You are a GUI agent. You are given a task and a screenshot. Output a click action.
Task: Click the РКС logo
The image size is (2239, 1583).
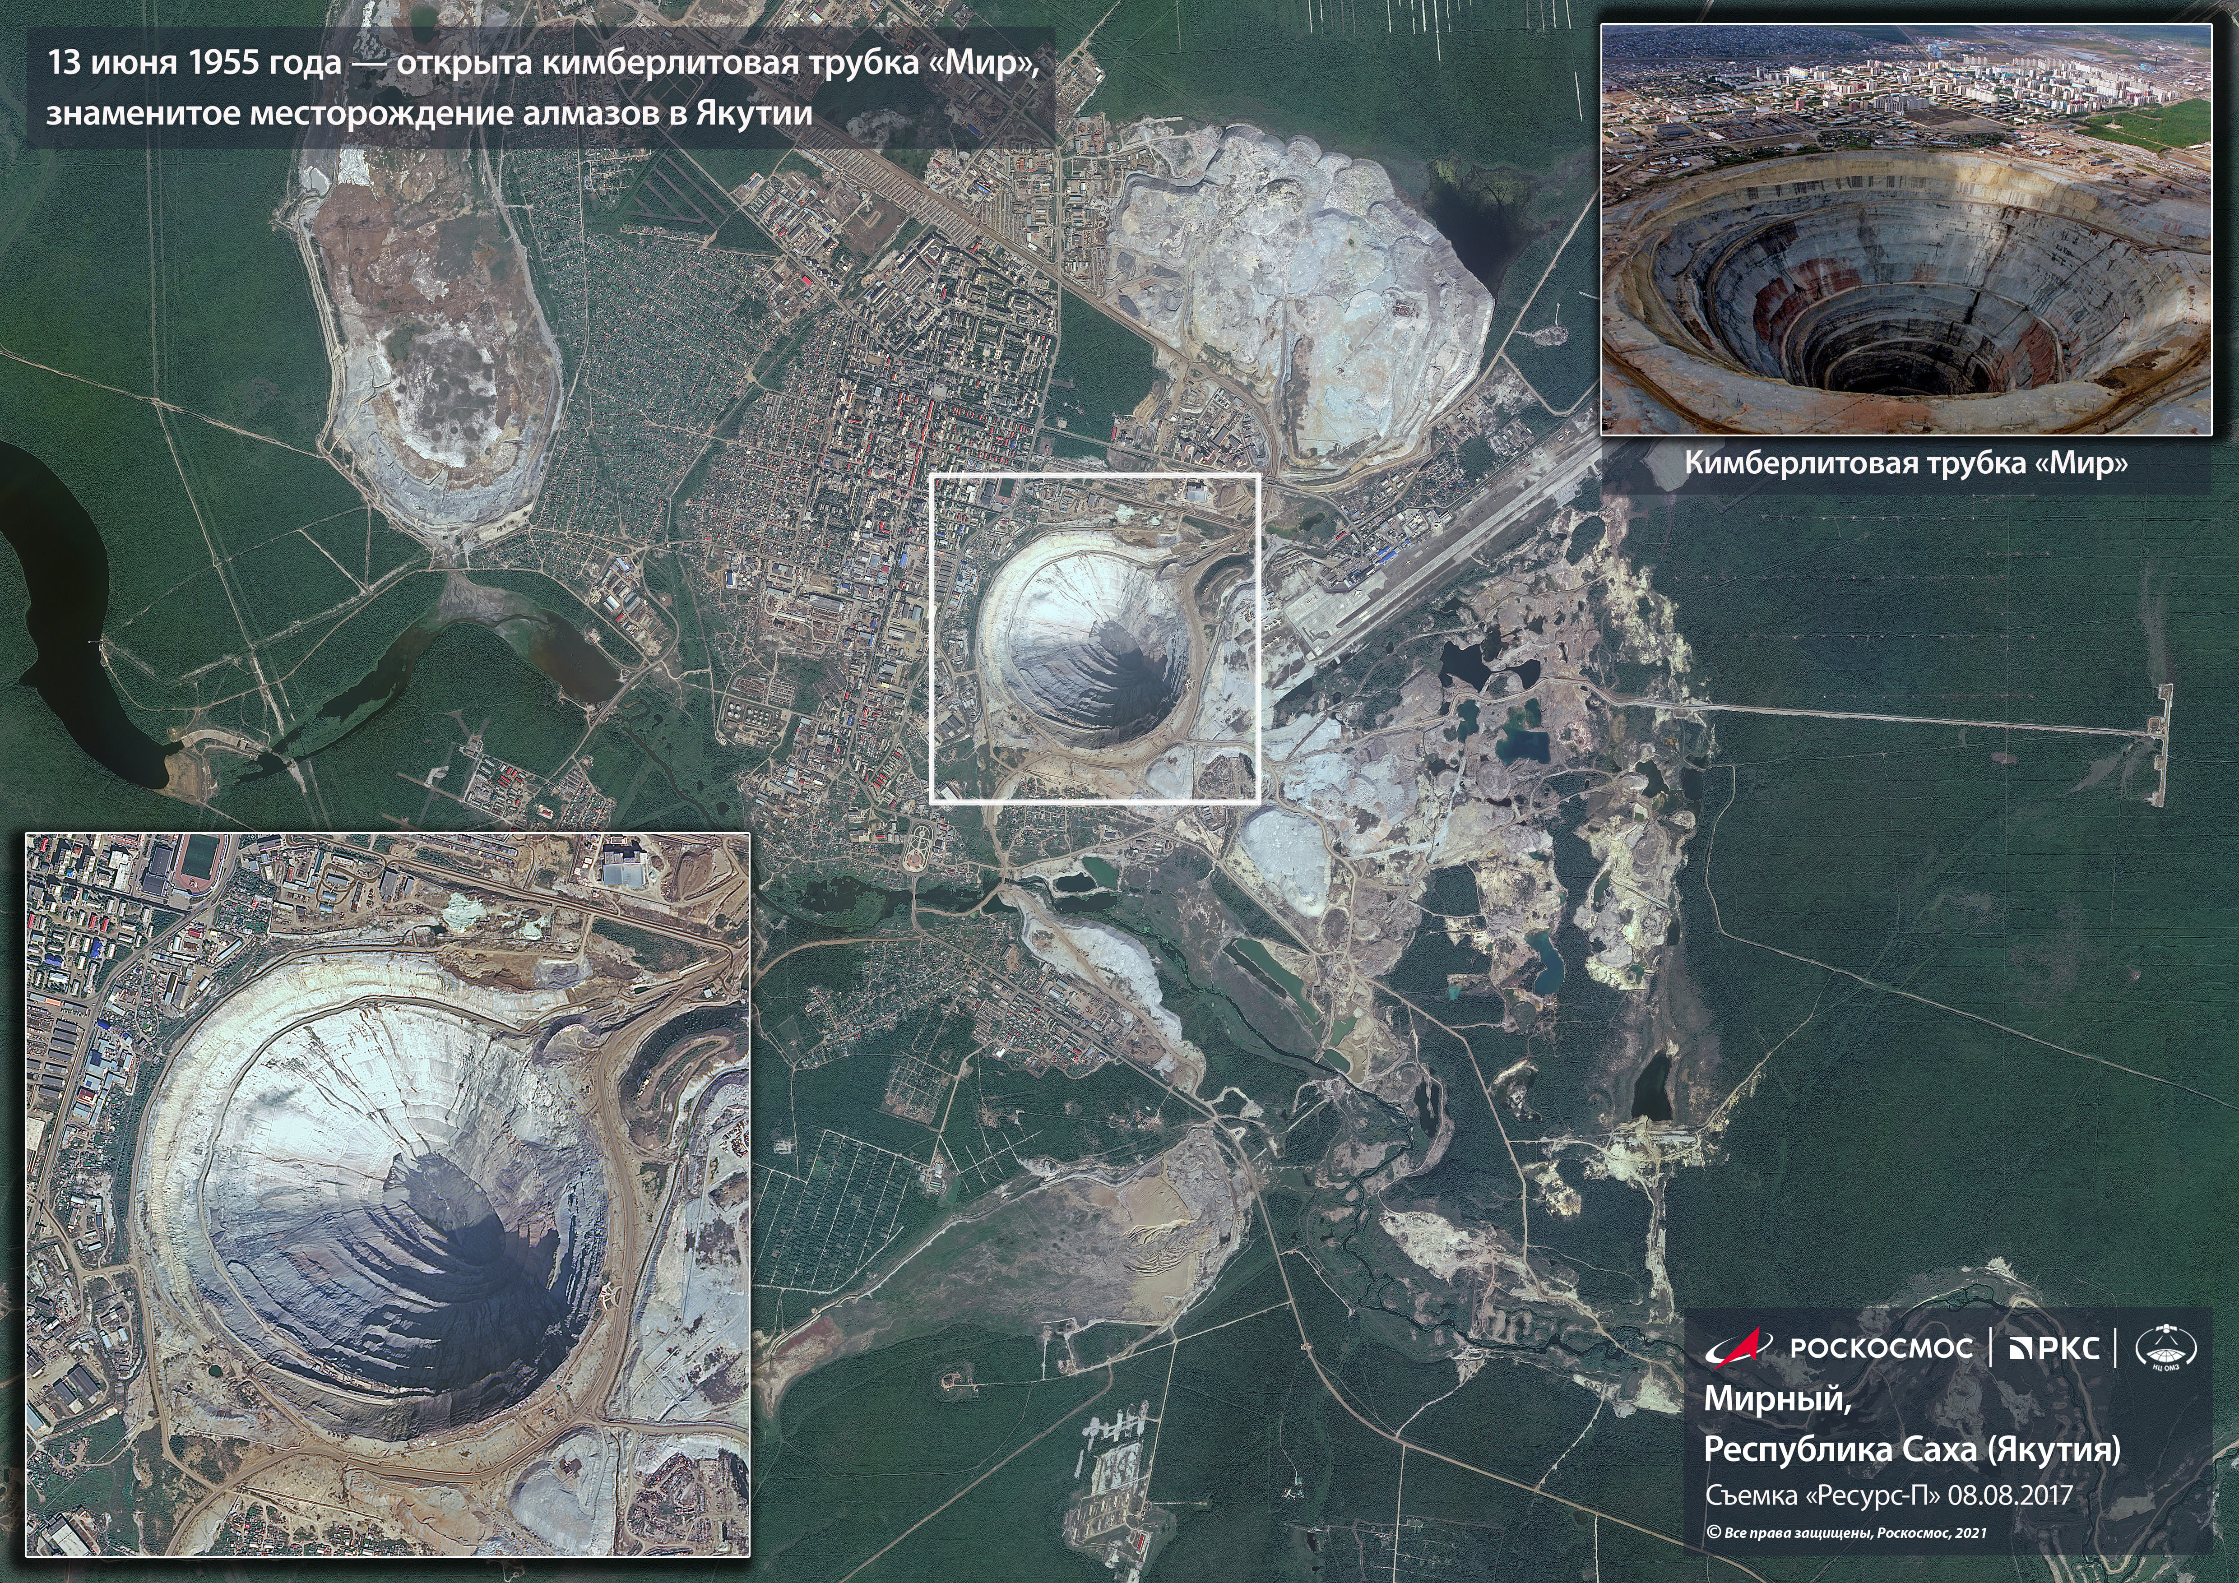coord(2056,1348)
